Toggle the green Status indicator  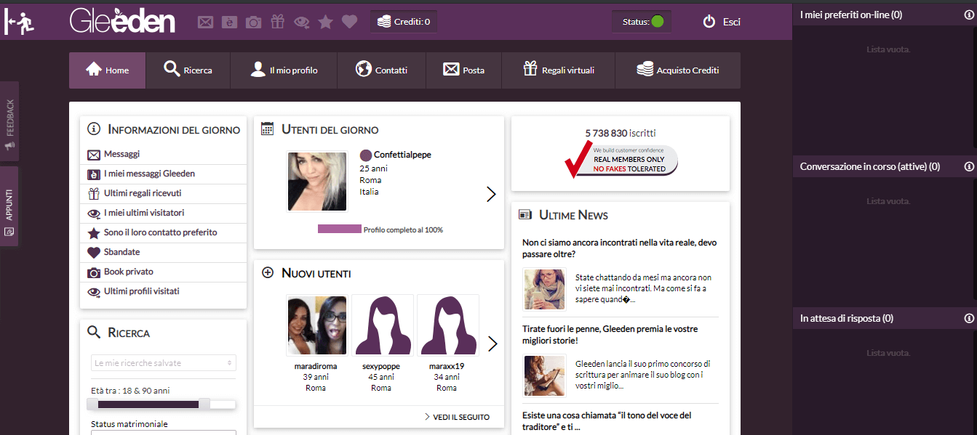(x=657, y=22)
